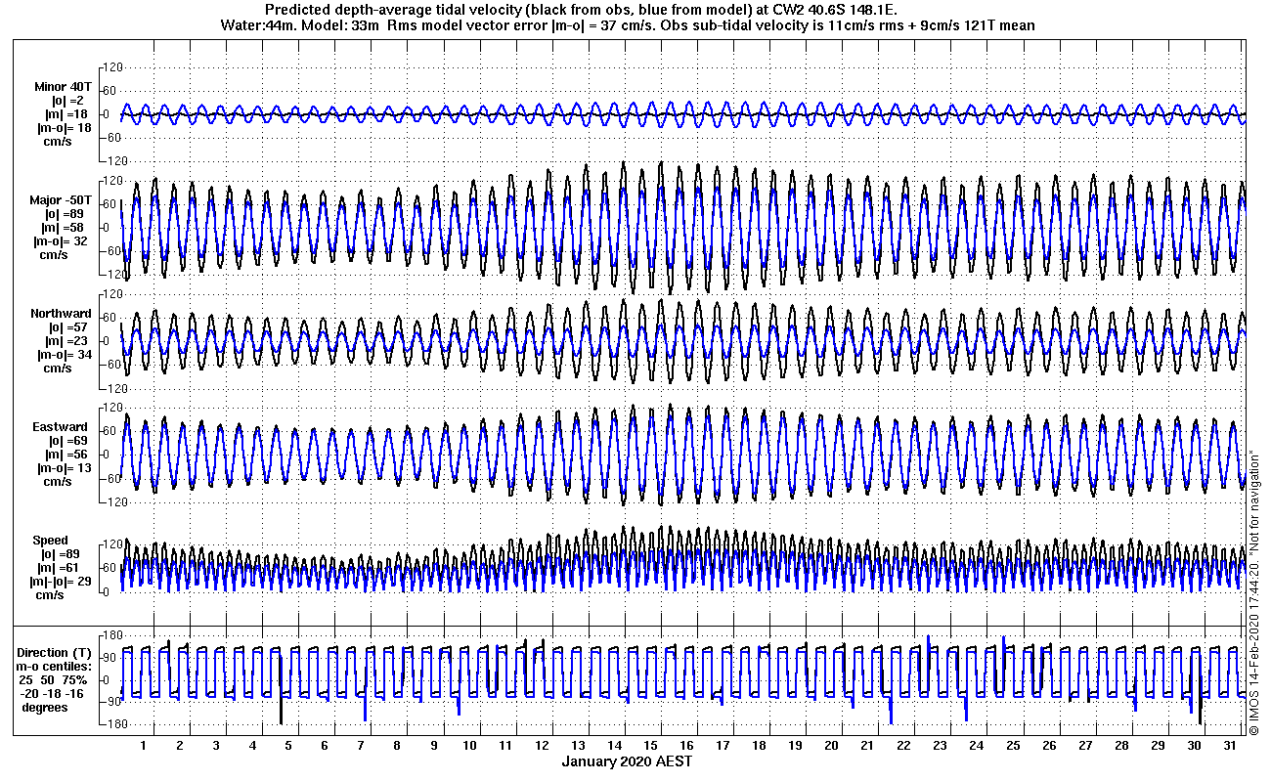Click the '|m|-|o|= 29' Speed difference value

tap(61, 582)
